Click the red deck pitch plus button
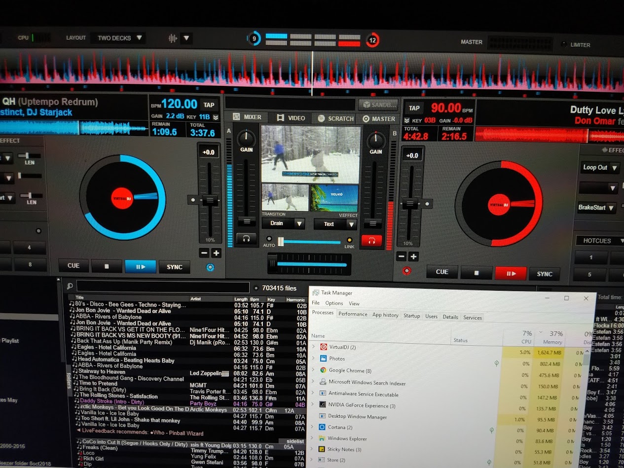The width and height of the screenshot is (624, 468). (x=413, y=256)
